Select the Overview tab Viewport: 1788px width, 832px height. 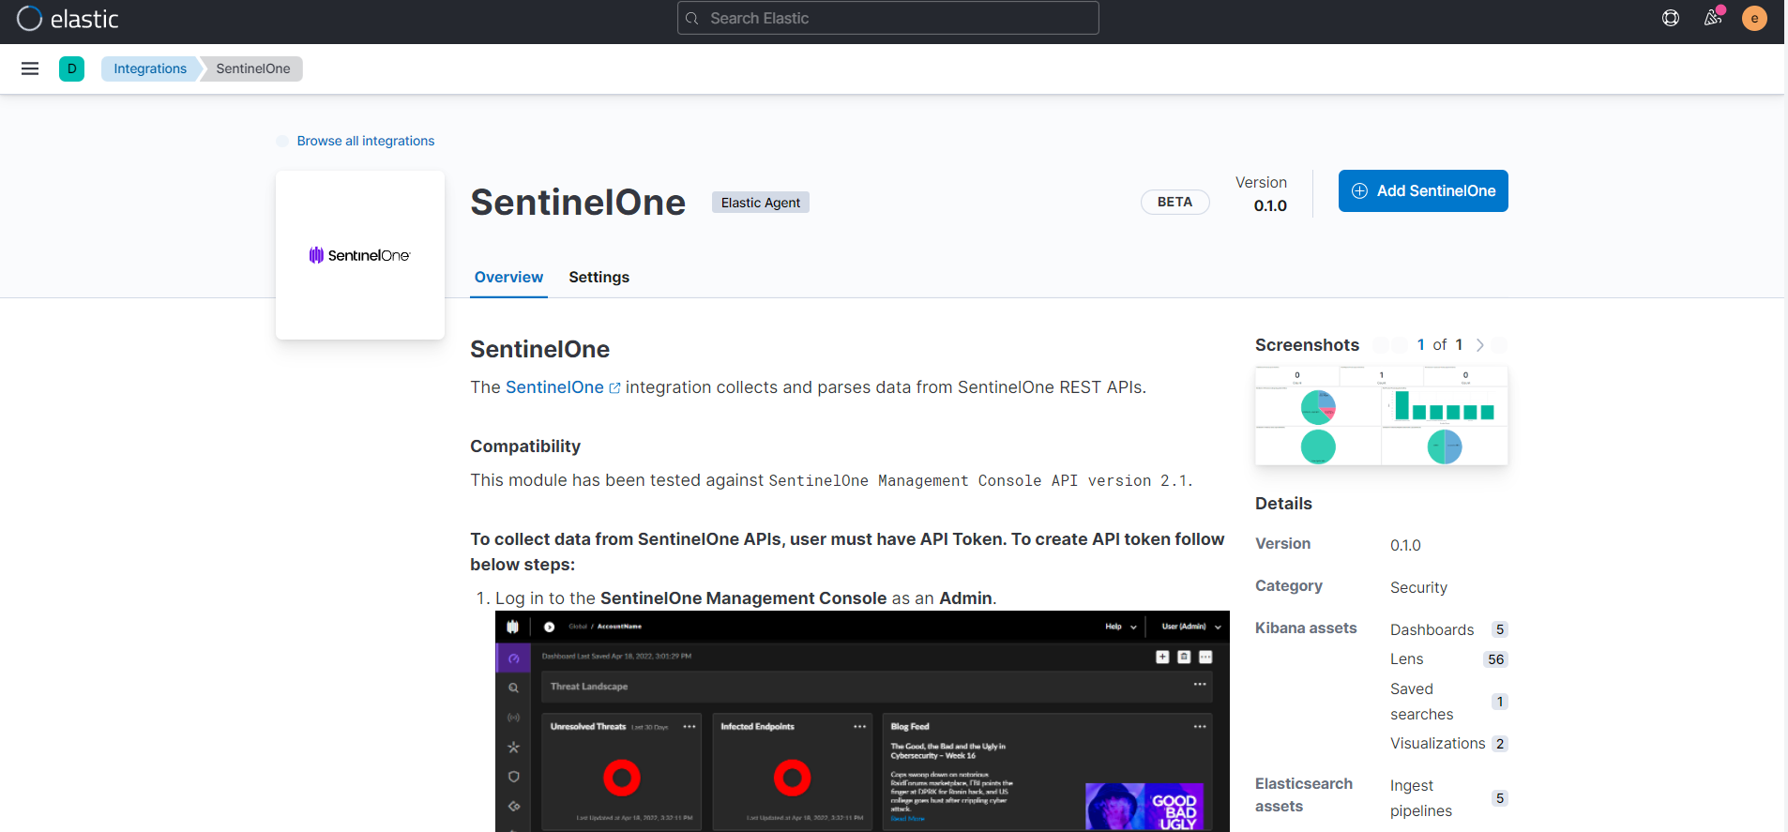tap(508, 277)
